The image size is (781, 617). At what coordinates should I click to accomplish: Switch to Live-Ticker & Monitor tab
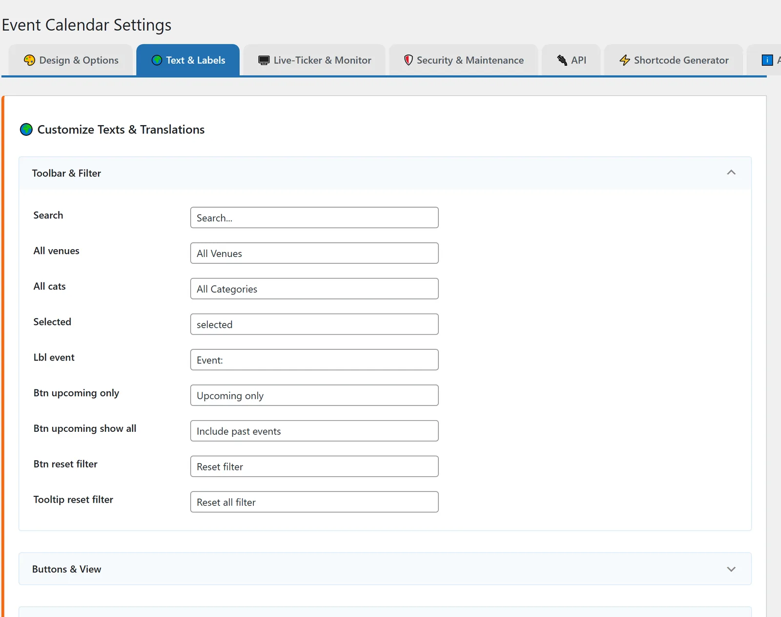[x=314, y=60]
